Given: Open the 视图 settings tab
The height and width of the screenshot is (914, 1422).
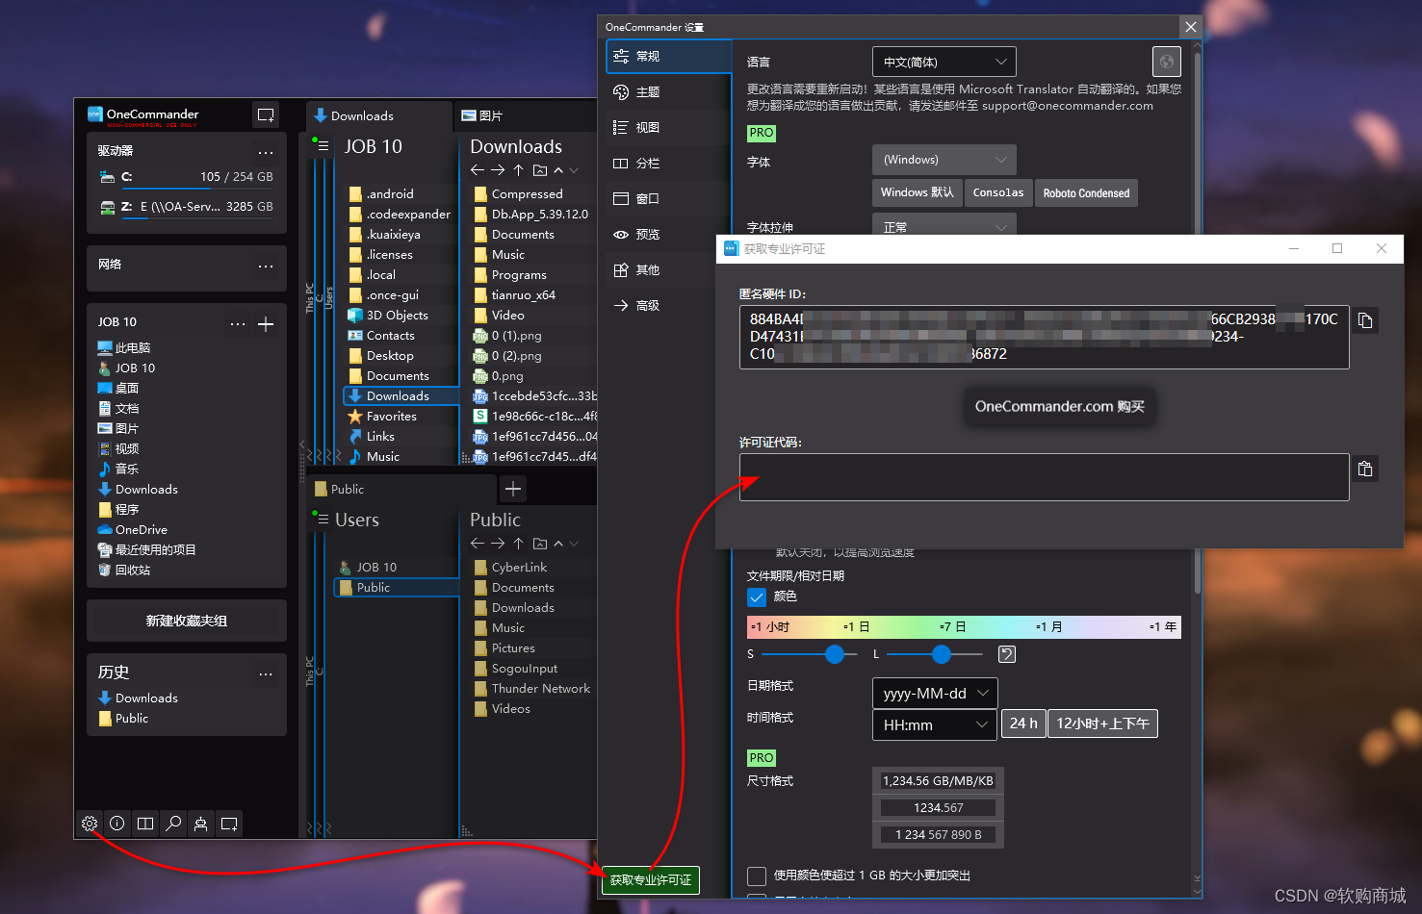Looking at the screenshot, I should click(668, 128).
